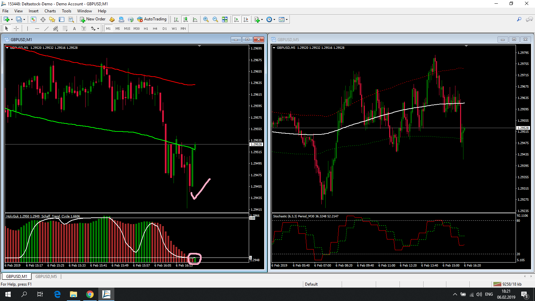Open the Data Window crosshair icon
Viewport: 535px width, 301px height.
43,19
